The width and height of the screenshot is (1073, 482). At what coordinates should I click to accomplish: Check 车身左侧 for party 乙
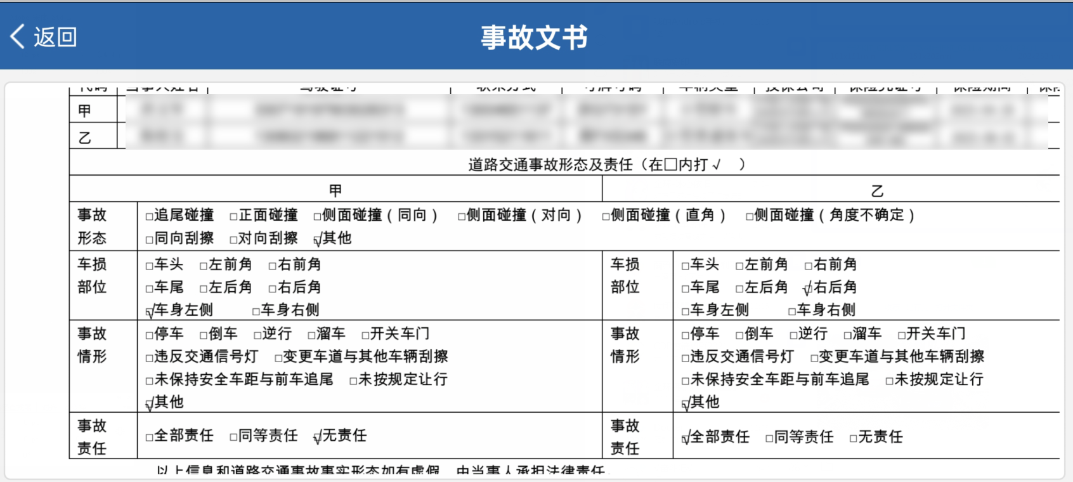(686, 311)
